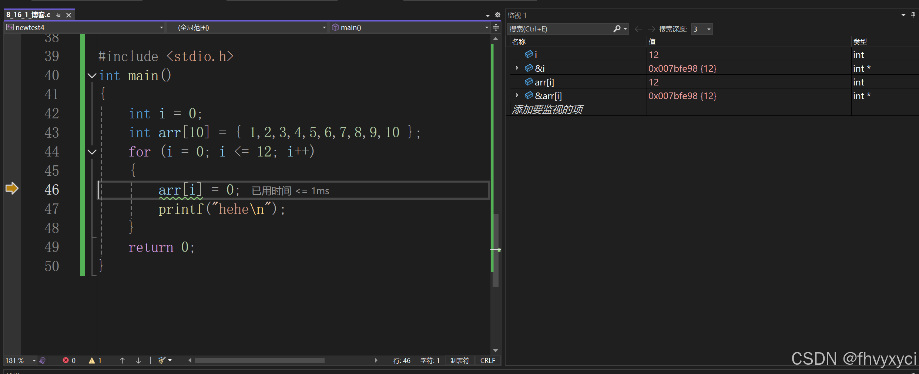The height and width of the screenshot is (374, 919).
Task: Click the 制表符 indentation status entry
Action: point(460,360)
